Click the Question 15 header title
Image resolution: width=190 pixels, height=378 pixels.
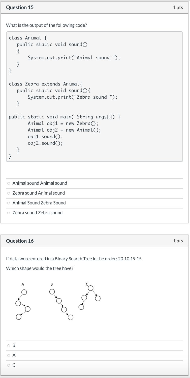[x=20, y=7]
